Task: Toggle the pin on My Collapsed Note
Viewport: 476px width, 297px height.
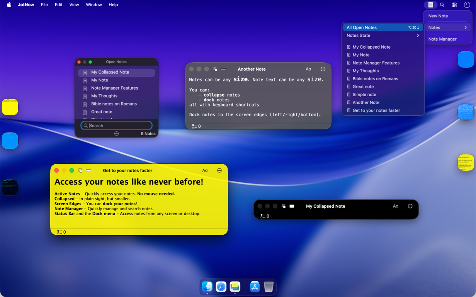Action: click(284, 206)
